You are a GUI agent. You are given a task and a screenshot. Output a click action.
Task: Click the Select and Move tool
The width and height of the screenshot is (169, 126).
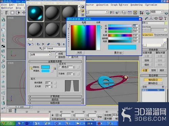tap(24, 12)
